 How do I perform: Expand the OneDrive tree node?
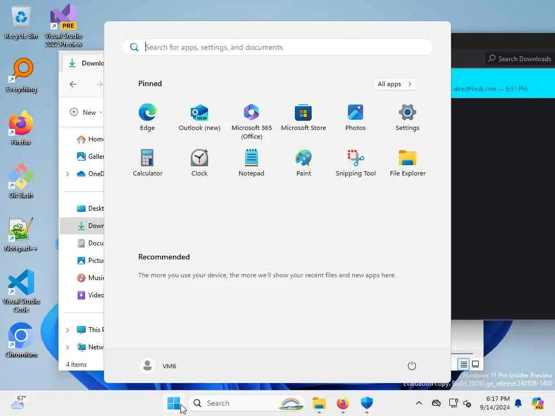67,174
